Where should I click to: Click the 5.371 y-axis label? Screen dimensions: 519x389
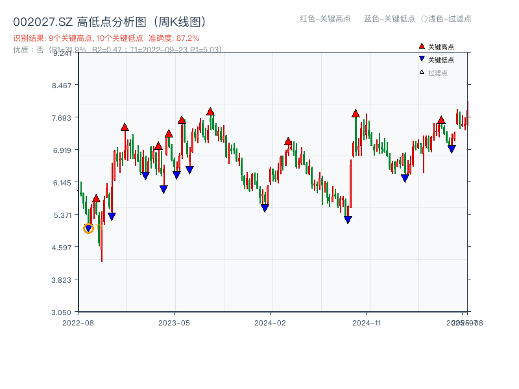click(x=62, y=215)
